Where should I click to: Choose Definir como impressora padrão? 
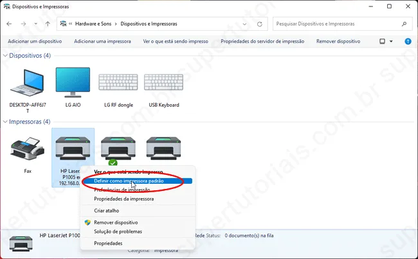coord(138,181)
